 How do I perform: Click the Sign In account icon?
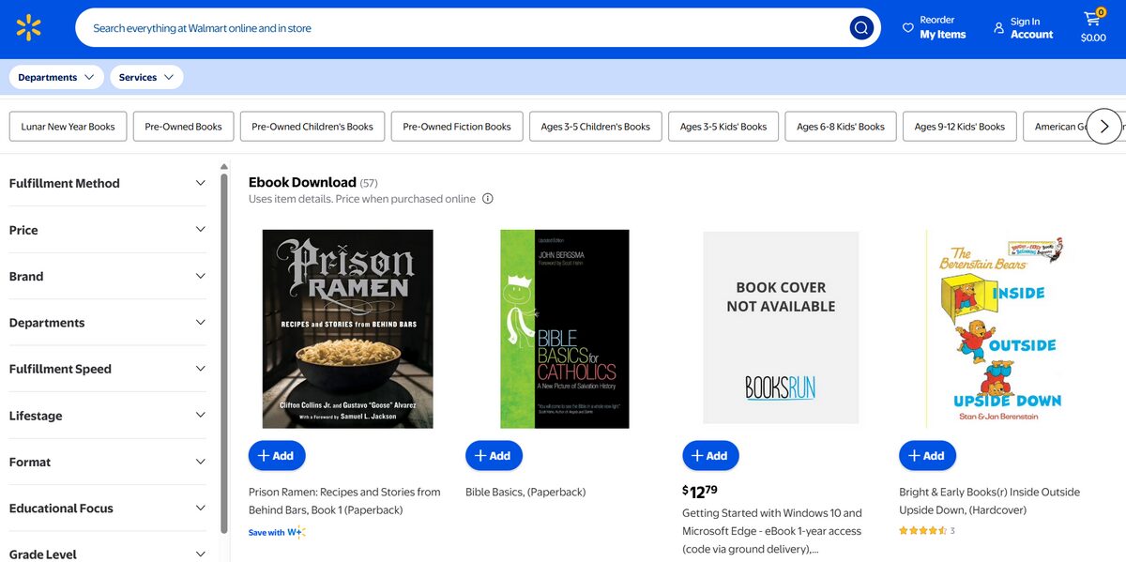point(998,28)
